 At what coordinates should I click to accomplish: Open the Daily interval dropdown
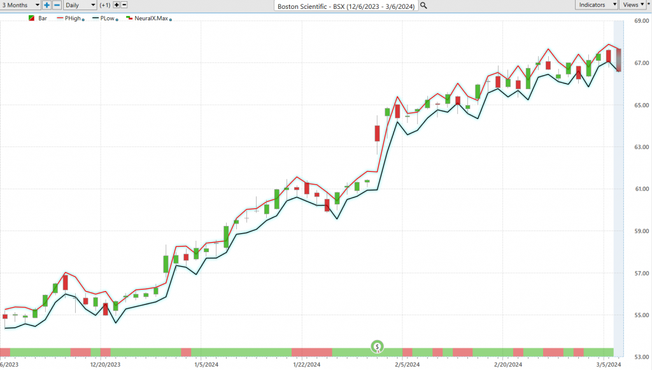[x=80, y=5]
